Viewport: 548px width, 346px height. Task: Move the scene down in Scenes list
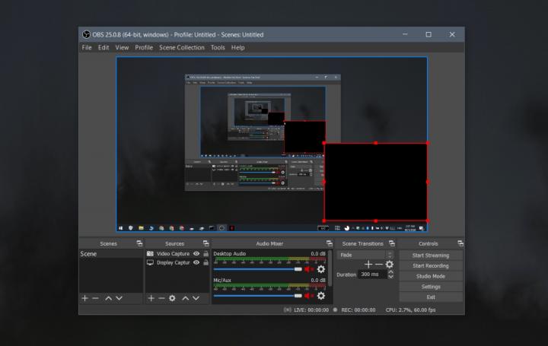point(119,298)
